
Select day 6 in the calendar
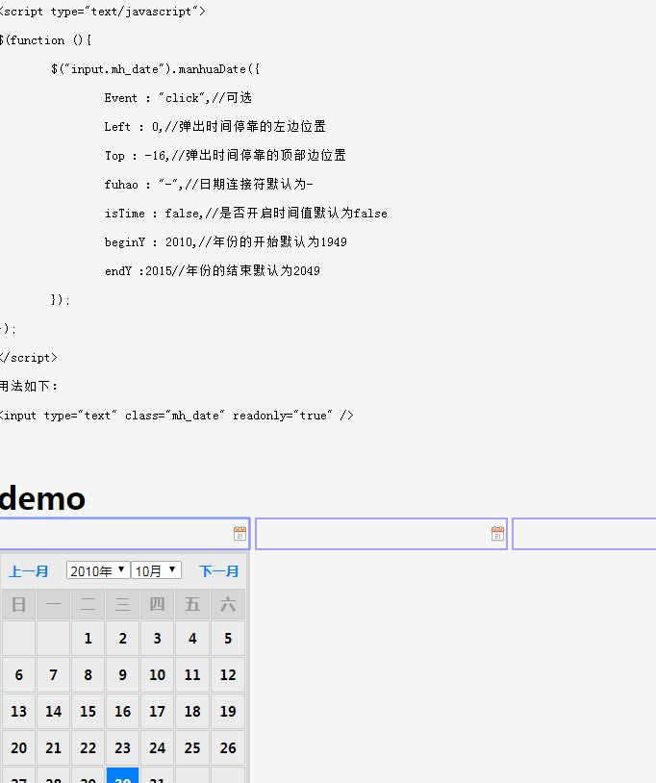coord(18,674)
